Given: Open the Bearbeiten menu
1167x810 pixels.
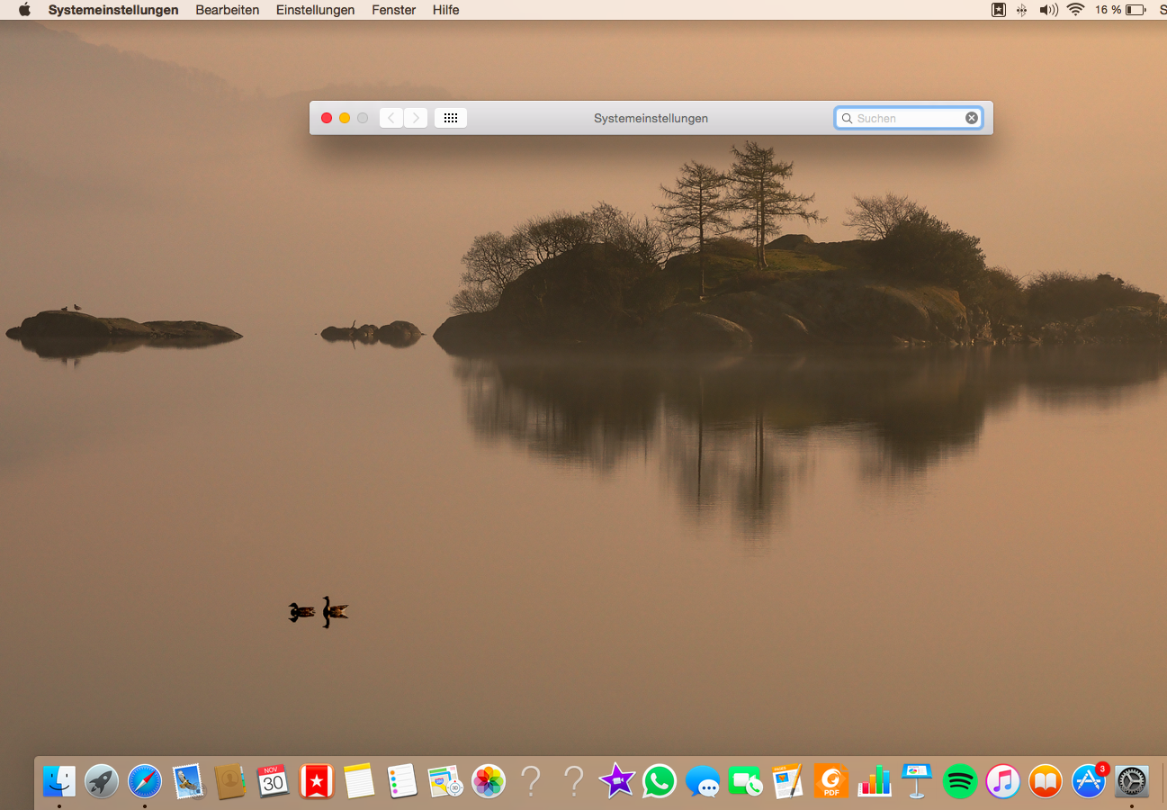Looking at the screenshot, I should [x=228, y=10].
